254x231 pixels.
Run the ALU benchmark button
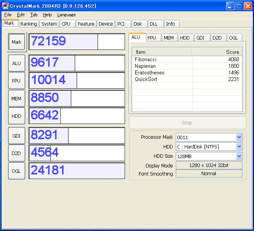[x=17, y=63]
